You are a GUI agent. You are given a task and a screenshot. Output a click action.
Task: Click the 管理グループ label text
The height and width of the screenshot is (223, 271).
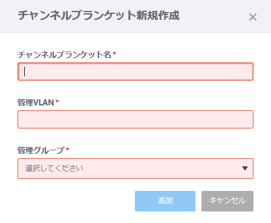(41, 150)
